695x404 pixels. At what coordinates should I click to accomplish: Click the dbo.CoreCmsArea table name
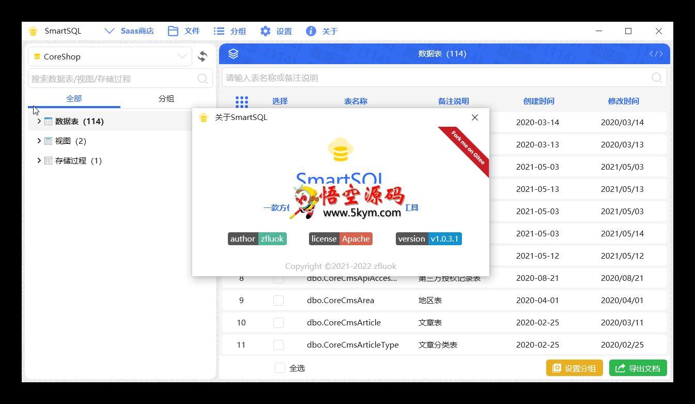341,300
